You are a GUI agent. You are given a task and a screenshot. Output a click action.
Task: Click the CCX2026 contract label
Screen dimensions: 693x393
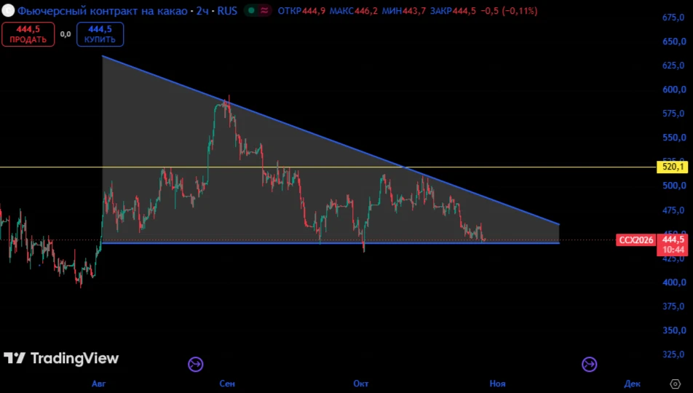click(x=635, y=240)
